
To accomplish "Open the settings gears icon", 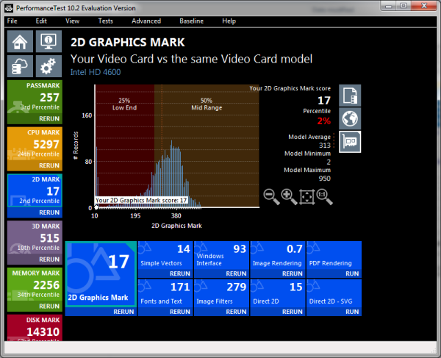I will (x=49, y=66).
